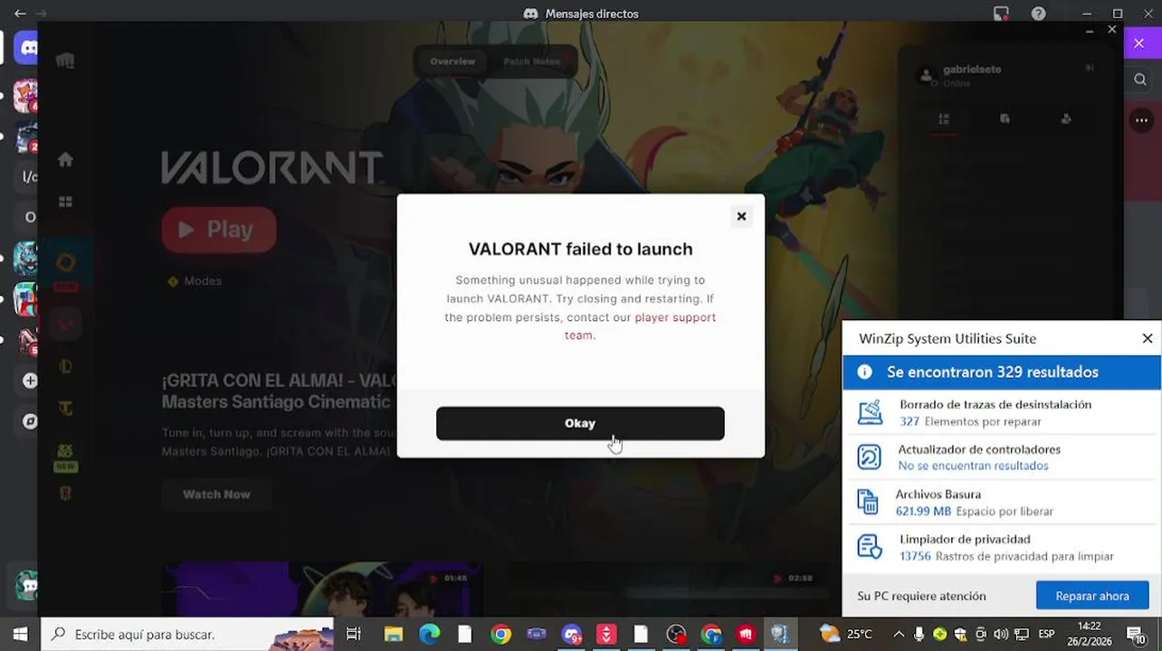Open Actualizador de controladores entry
This screenshot has height=651, width=1162.
click(1001, 458)
